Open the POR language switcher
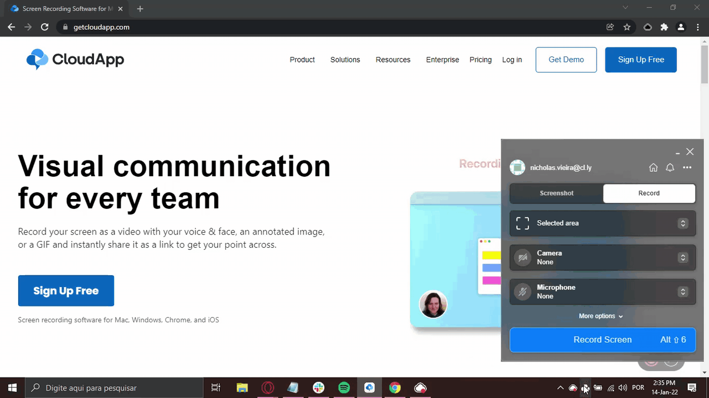This screenshot has height=398, width=709. coord(638,387)
